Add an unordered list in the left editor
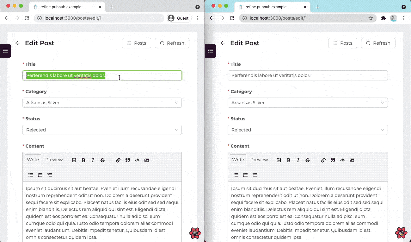This screenshot has width=411, height=242. point(31,175)
